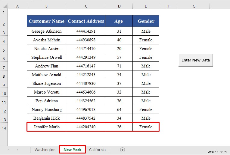Viewport: 230px width, 155px height.
Task: Open the California sheet tab
Action: coord(98,150)
